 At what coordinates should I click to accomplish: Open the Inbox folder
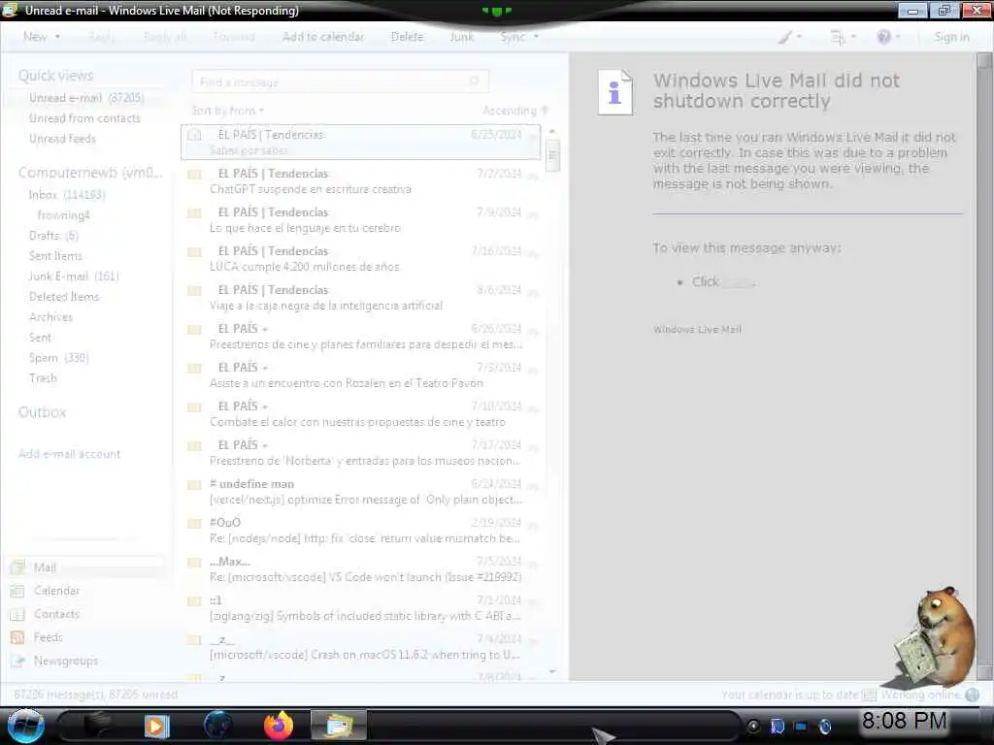pos(67,195)
